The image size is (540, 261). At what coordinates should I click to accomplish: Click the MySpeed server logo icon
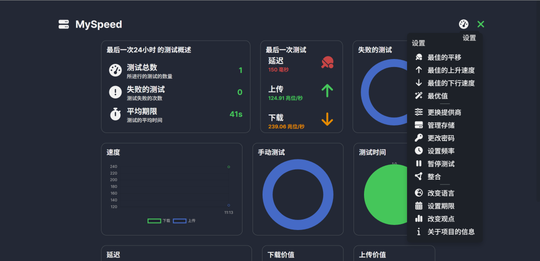coord(63,24)
